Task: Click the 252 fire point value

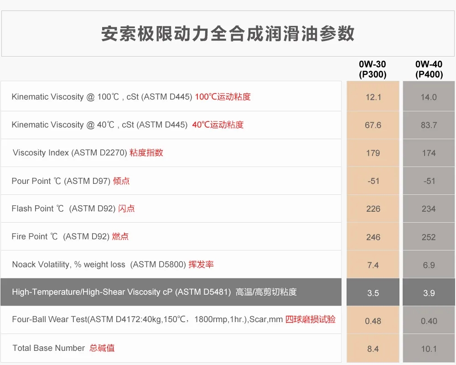Action: 429,237
